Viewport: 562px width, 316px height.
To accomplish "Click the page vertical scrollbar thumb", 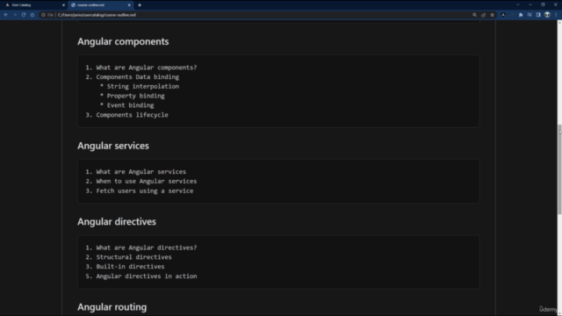I will [x=559, y=169].
